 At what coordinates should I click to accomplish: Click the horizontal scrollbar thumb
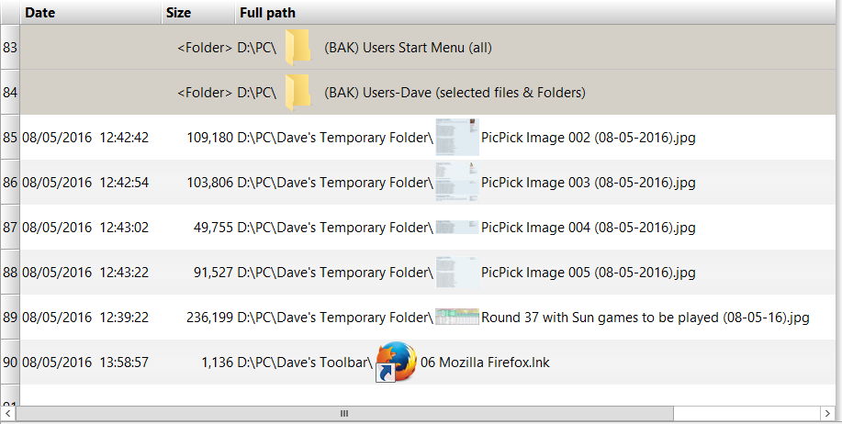click(344, 413)
